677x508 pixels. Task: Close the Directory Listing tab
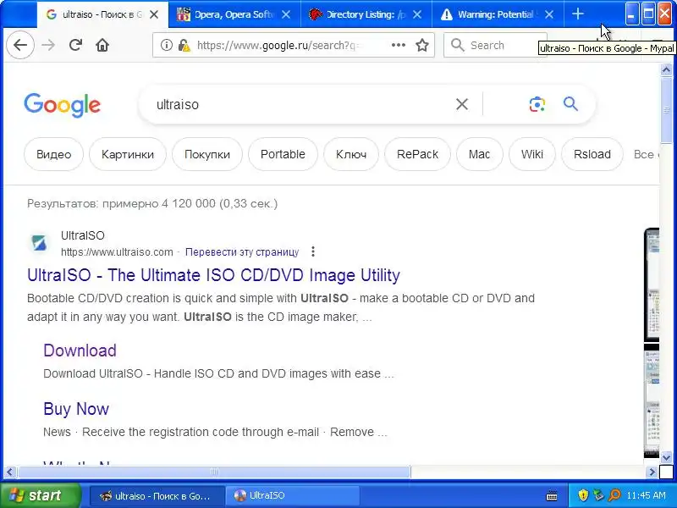417,14
